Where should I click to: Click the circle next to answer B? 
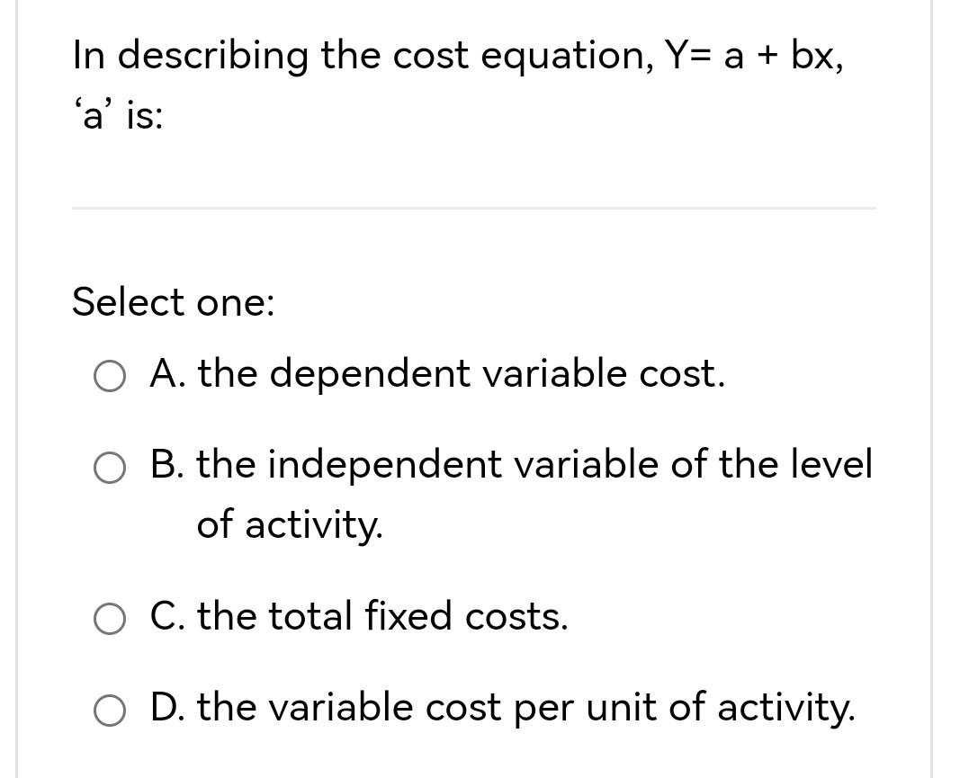[110, 467]
